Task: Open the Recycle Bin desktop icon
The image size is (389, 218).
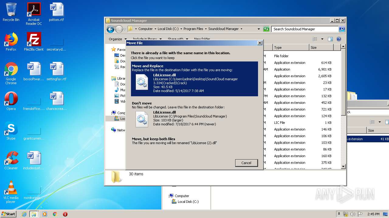Action: pyautogui.click(x=11, y=12)
